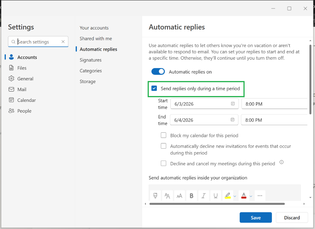The height and width of the screenshot is (229, 315).
Task: Open the General settings category
Action: [x=25, y=78]
